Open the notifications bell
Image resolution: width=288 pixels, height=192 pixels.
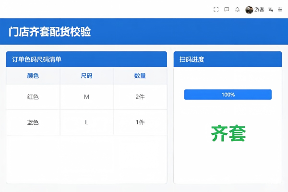coord(237,10)
